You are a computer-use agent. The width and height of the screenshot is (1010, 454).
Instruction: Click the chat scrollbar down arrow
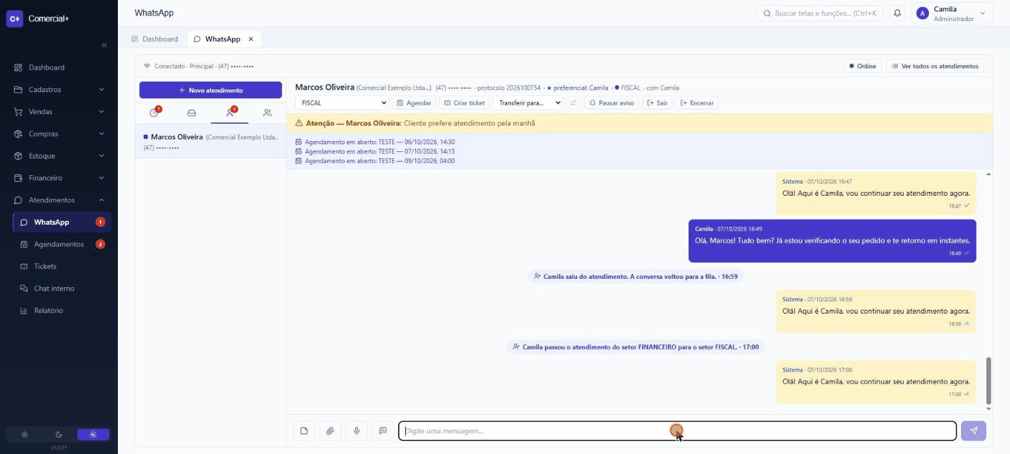[989, 409]
